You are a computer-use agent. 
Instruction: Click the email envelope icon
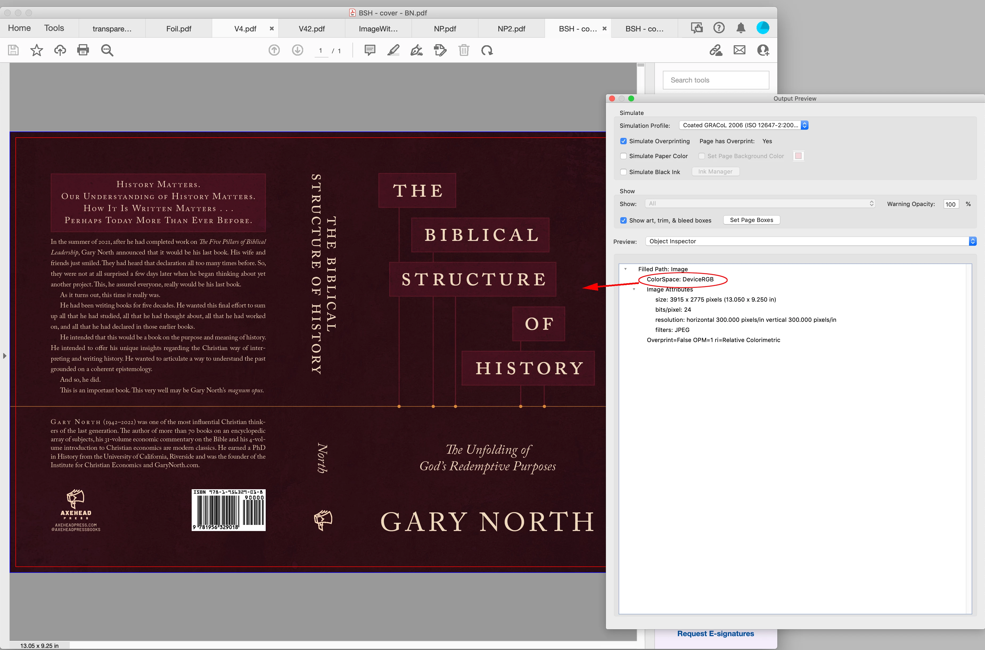click(x=739, y=50)
